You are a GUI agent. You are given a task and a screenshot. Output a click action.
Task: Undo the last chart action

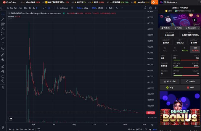coord(117,8)
